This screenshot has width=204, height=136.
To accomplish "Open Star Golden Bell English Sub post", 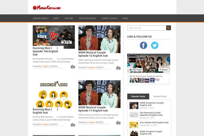I will coord(154,122).
